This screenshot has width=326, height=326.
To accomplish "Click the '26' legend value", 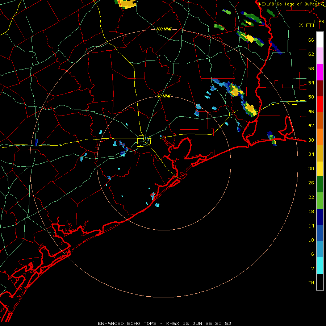I will pos(311,183).
